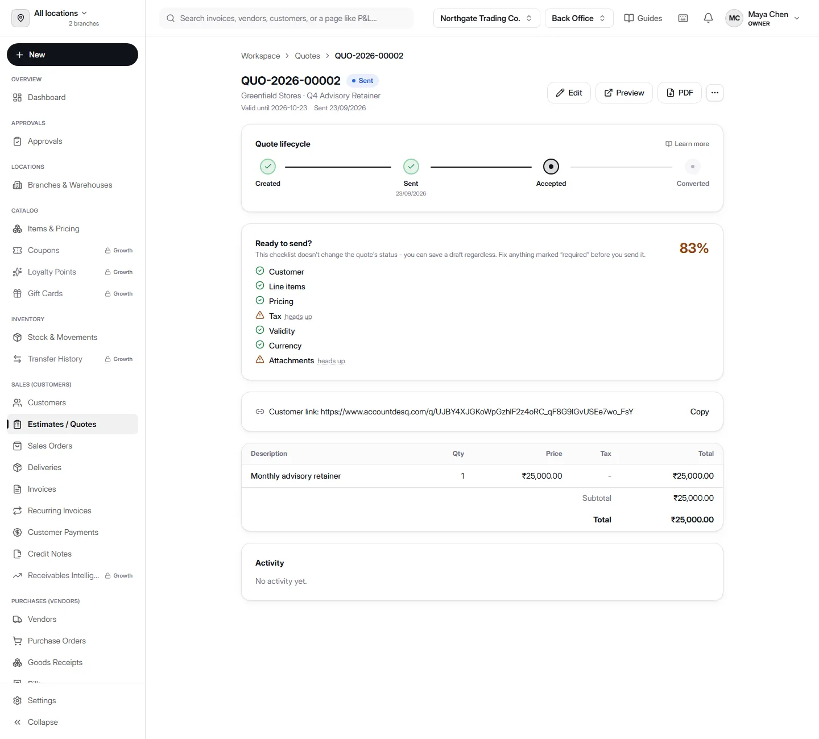
Task: Click the Recurring Invoices repeat icon
Action: [18, 510]
